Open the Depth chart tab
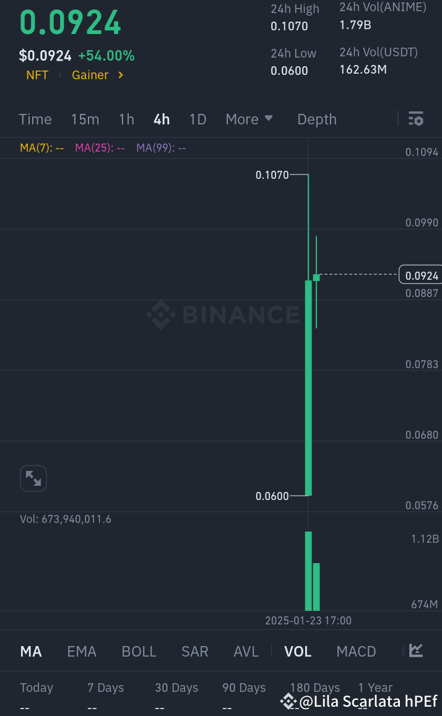 pyautogui.click(x=317, y=119)
